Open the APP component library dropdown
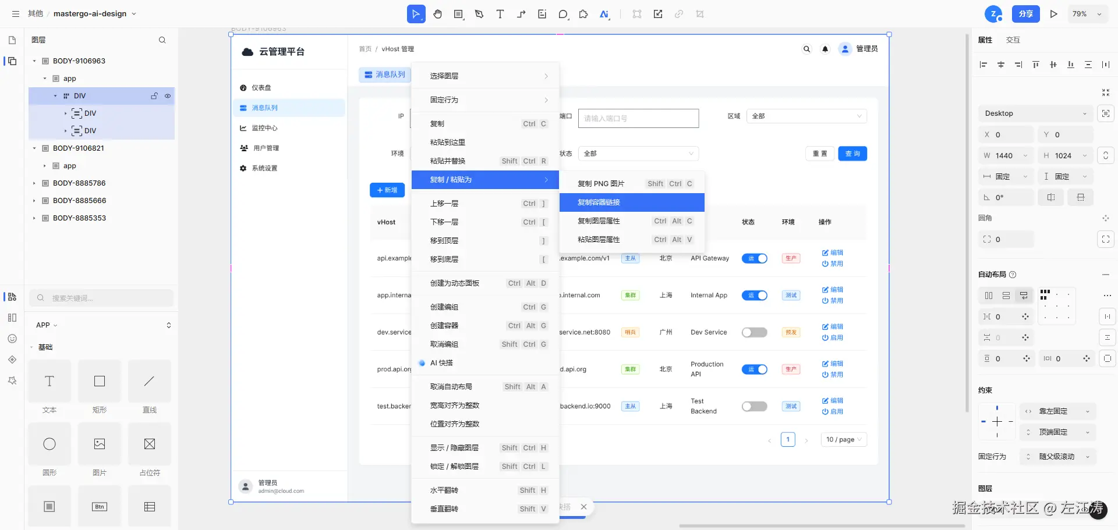 click(x=47, y=325)
